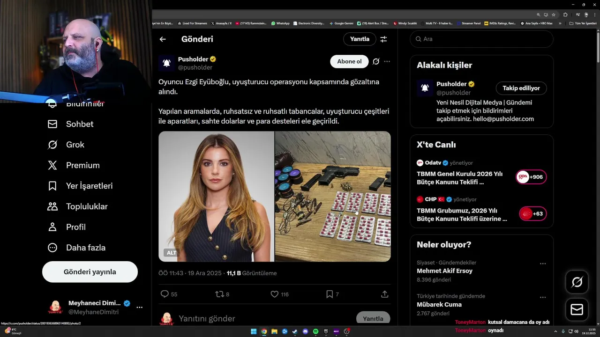Open options dots for Mehmet Akif Ersoy trend

coord(543,264)
